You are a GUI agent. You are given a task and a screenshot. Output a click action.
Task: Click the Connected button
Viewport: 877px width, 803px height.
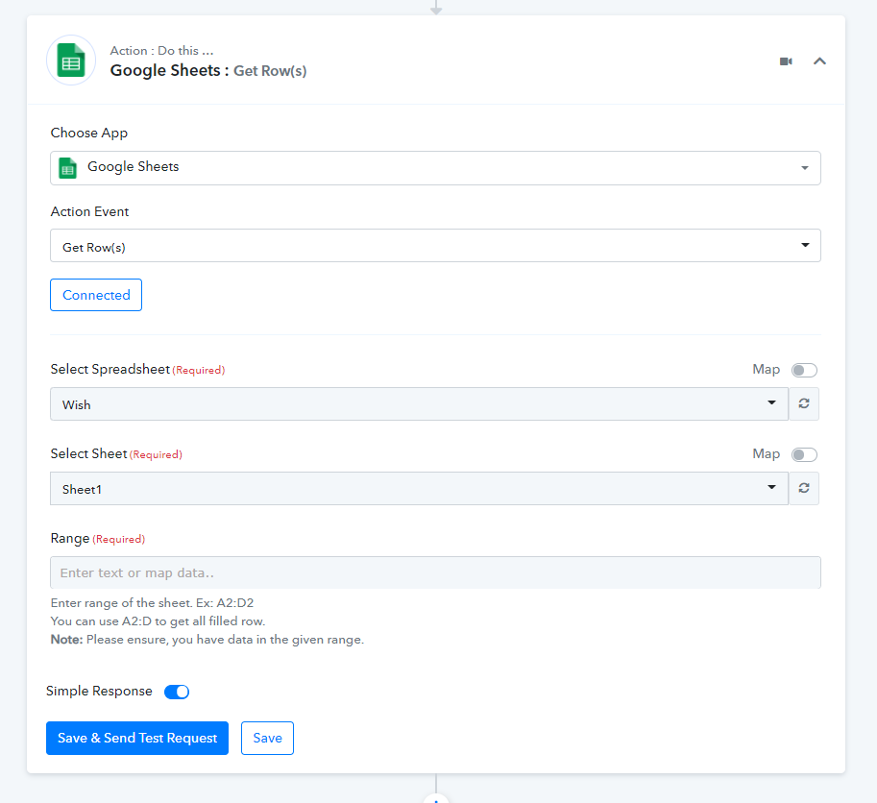96,295
